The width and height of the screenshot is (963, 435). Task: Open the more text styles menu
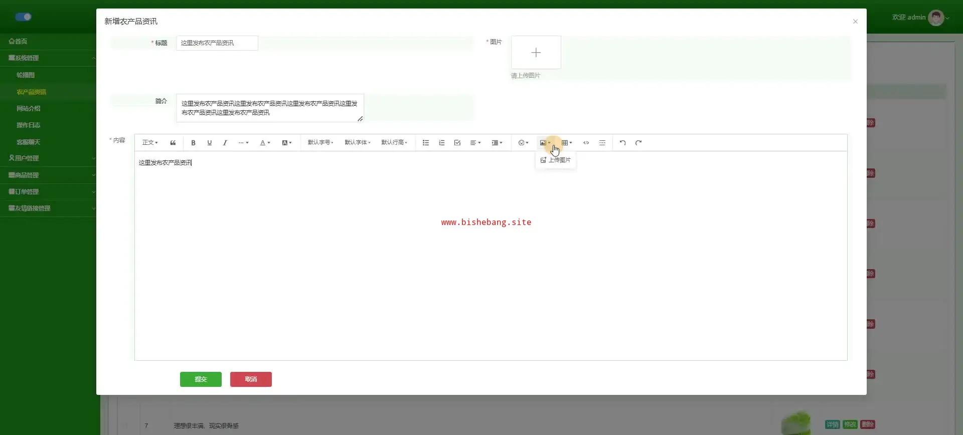pyautogui.click(x=243, y=143)
